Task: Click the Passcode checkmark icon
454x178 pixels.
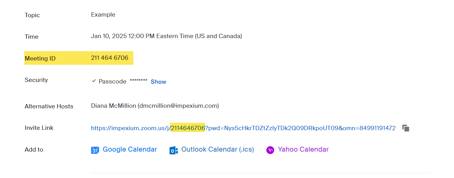Action: [x=94, y=81]
